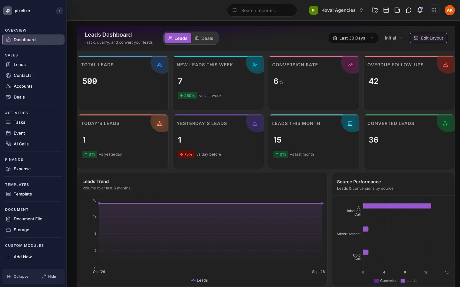Screen dimensions: 460x287
Task: Toggle Converted series in Source Performance legend
Action: 386,281
